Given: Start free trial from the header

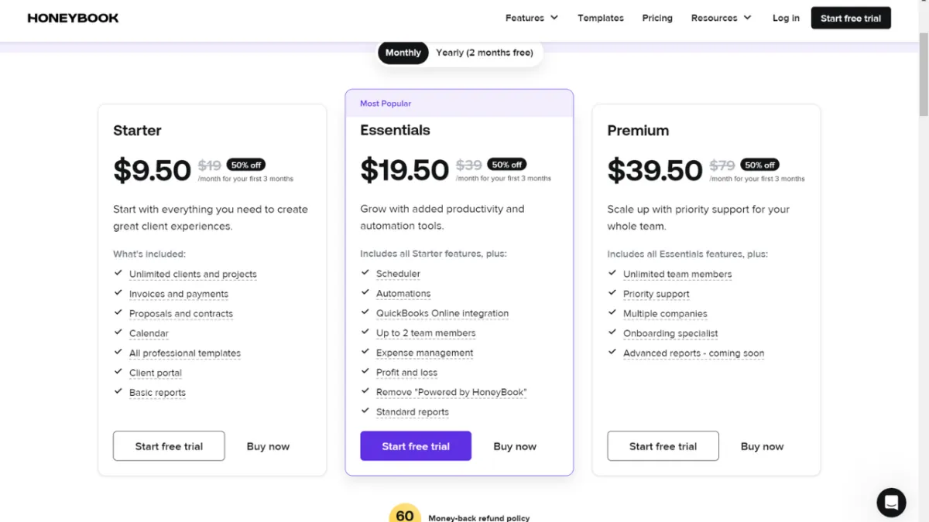Looking at the screenshot, I should (851, 18).
